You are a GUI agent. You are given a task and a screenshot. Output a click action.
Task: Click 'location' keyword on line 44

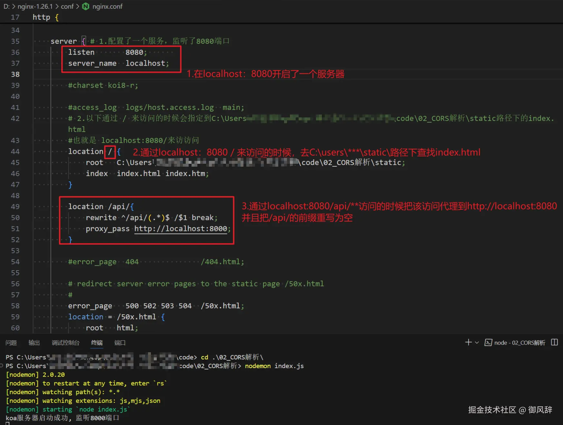tap(86, 152)
